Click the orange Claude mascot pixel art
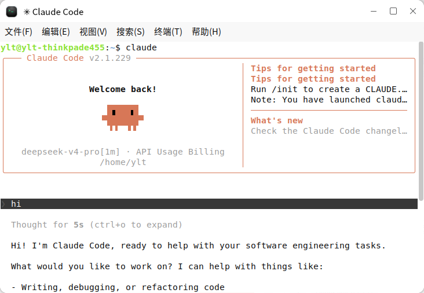The image size is (424, 293). (x=123, y=118)
